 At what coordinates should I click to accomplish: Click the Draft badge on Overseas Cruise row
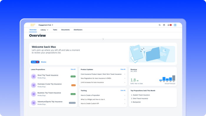click(74, 85)
